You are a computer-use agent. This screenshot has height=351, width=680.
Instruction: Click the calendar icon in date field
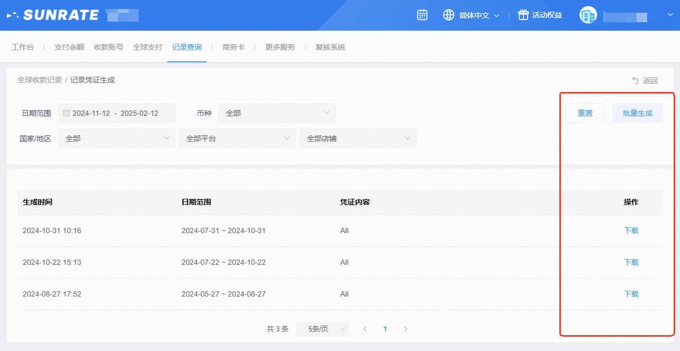(66, 113)
